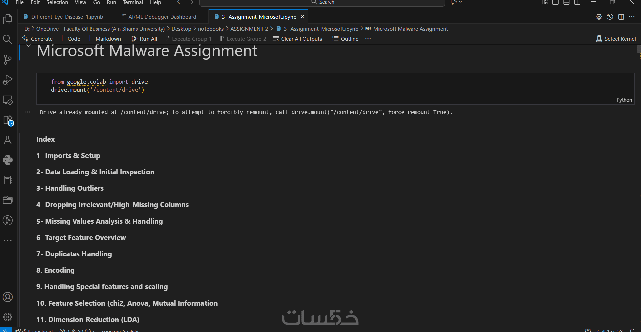
Task: Go back using the title bar arrow
Action: 180,2
